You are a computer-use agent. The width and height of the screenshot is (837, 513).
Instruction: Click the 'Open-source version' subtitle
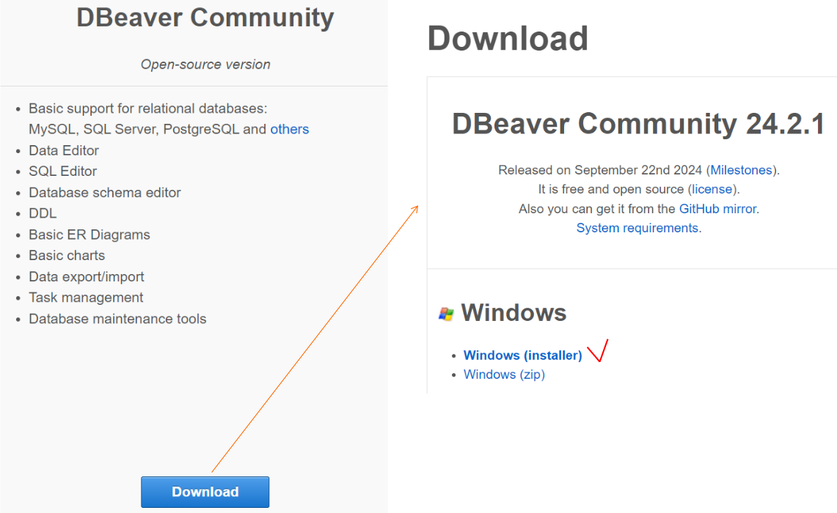pyautogui.click(x=205, y=64)
